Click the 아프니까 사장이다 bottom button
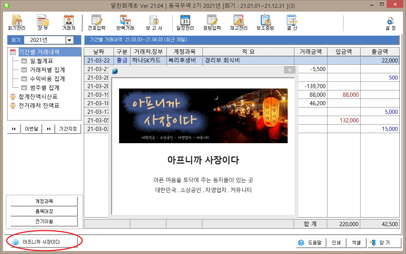 pyautogui.click(x=44, y=242)
